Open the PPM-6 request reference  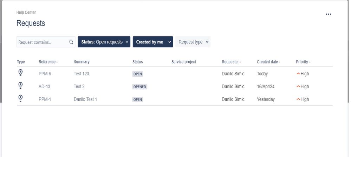coord(45,74)
